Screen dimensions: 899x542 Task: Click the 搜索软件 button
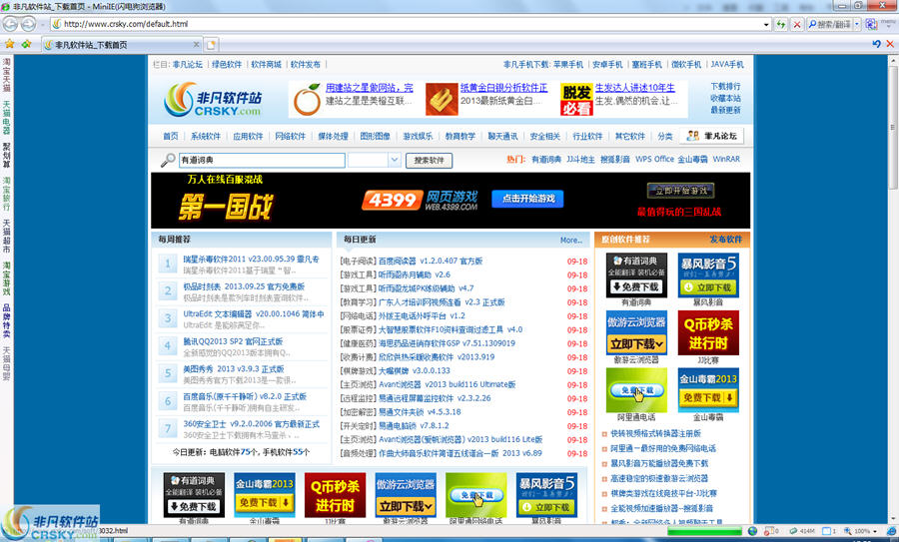(429, 161)
